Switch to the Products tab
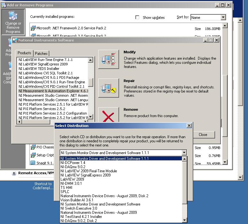The height and width of the screenshot is (224, 248). pos(24,53)
